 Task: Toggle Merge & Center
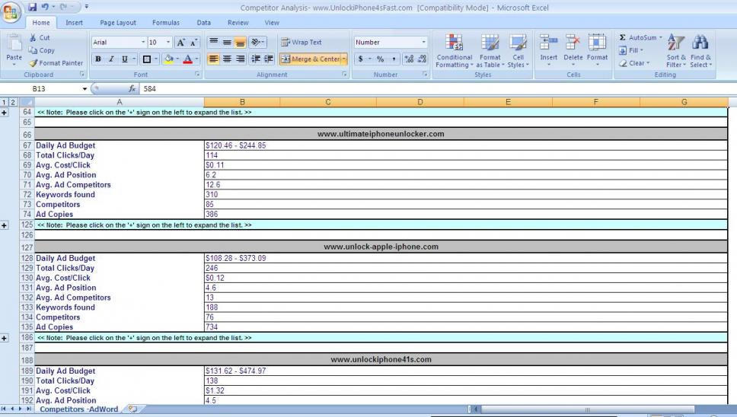[x=311, y=59]
